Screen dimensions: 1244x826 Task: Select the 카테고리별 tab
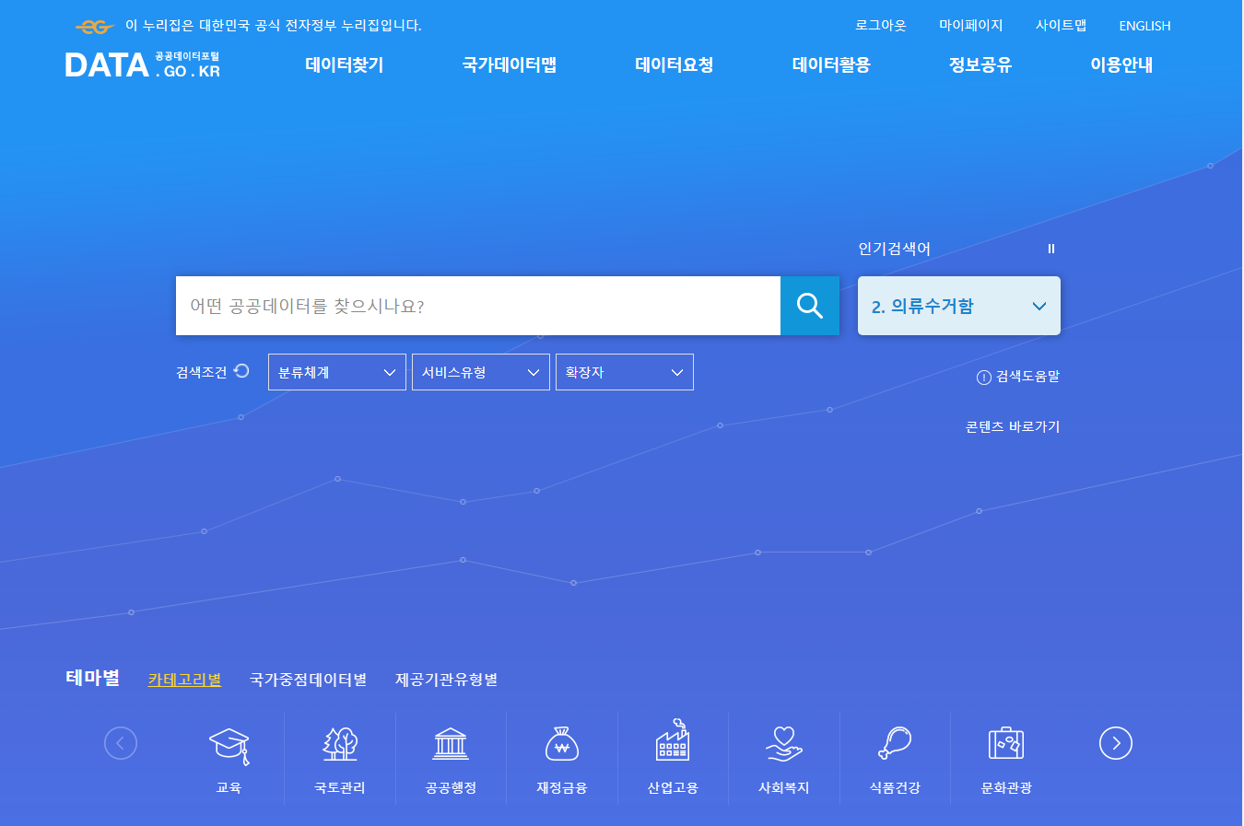(x=184, y=680)
